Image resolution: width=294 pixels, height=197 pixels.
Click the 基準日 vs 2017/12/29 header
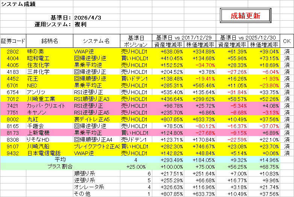tap(184, 38)
